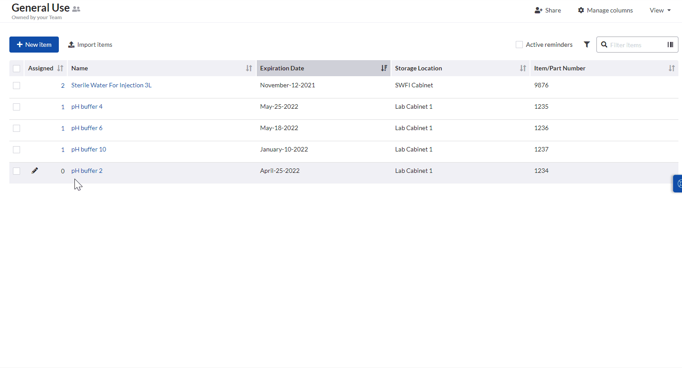Open the blue help widget at right edge

[678, 184]
